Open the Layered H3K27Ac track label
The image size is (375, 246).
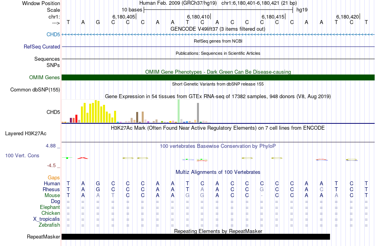tap(26, 133)
